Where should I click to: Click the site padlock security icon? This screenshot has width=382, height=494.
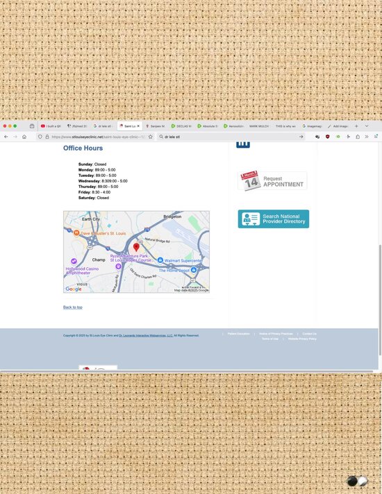47,137
